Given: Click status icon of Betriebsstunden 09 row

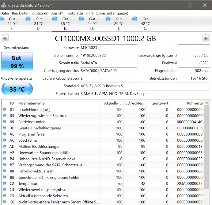Looking at the screenshot, I should point(4,122).
